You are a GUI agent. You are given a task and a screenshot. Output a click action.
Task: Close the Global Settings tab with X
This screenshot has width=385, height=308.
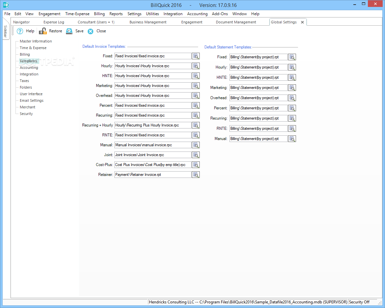click(303, 22)
